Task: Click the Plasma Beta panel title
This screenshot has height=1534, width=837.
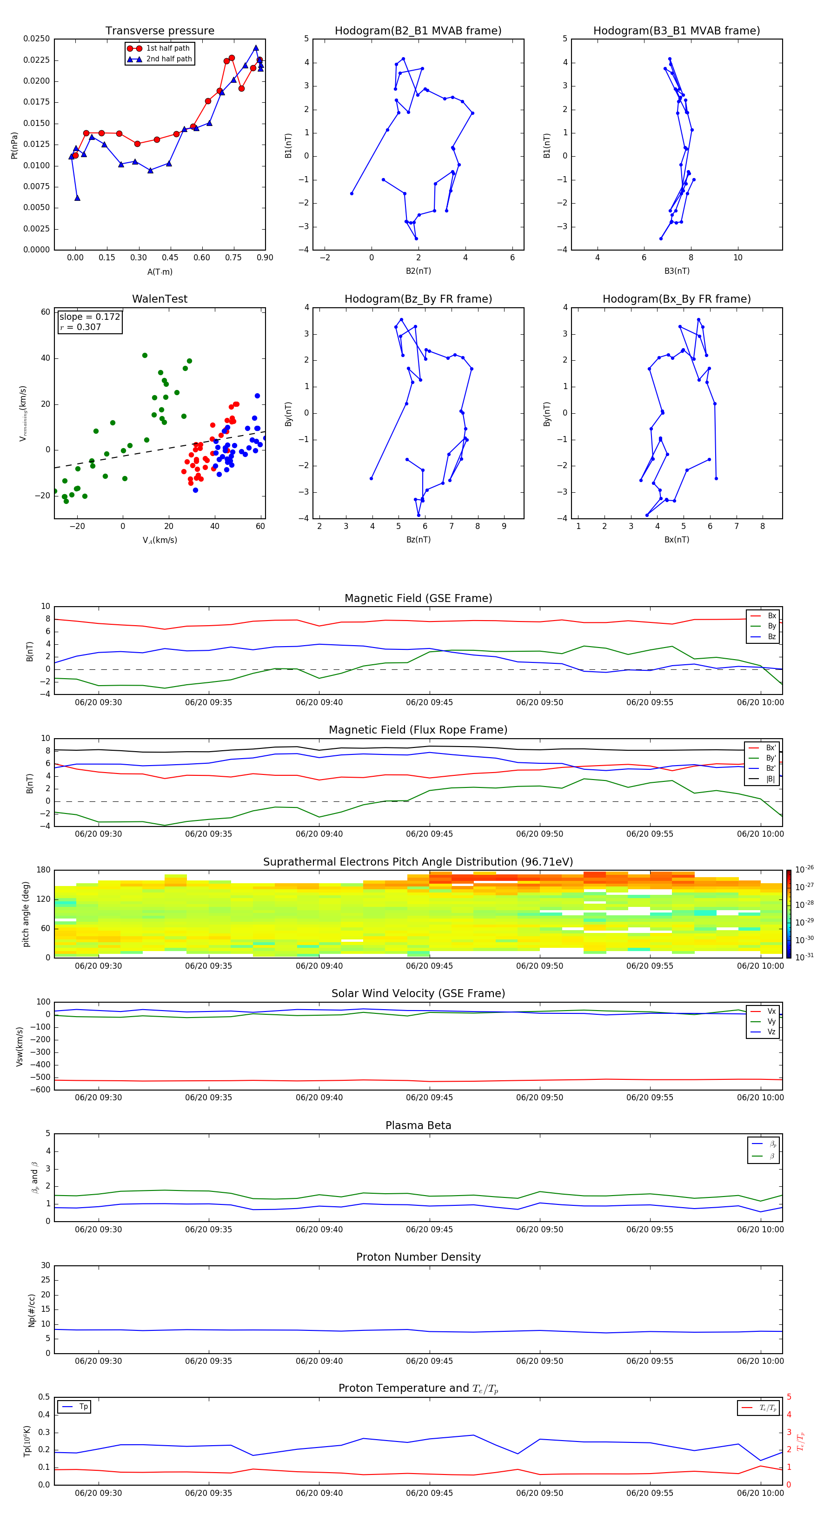Action: coord(418,1125)
